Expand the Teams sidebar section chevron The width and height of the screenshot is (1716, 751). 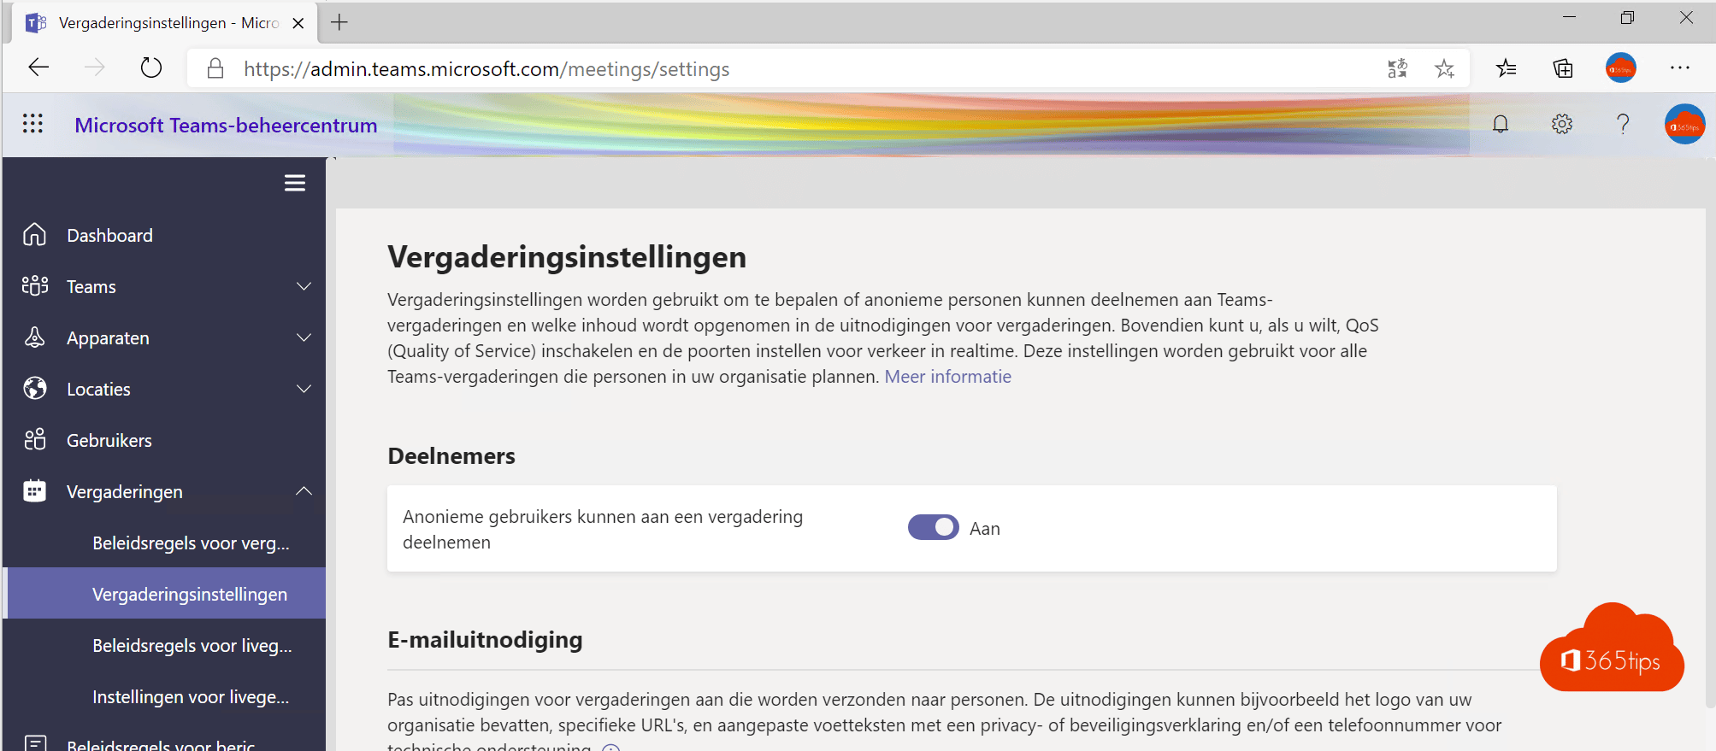[304, 285]
